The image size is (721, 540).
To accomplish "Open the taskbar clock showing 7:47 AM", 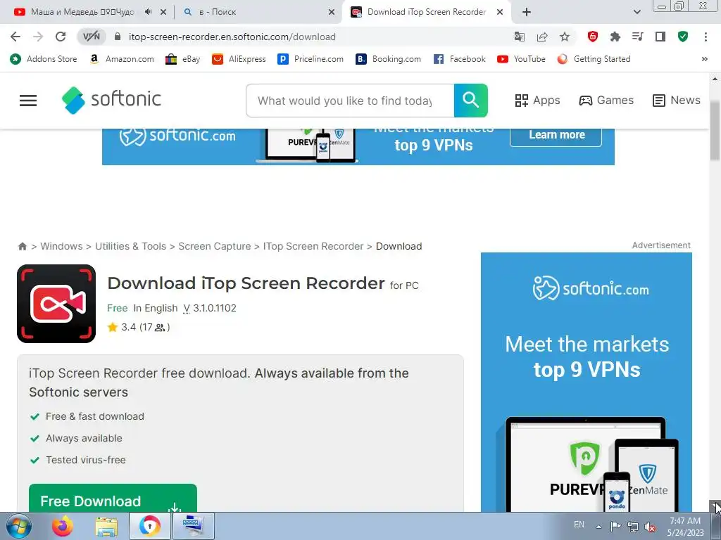I will tap(686, 527).
